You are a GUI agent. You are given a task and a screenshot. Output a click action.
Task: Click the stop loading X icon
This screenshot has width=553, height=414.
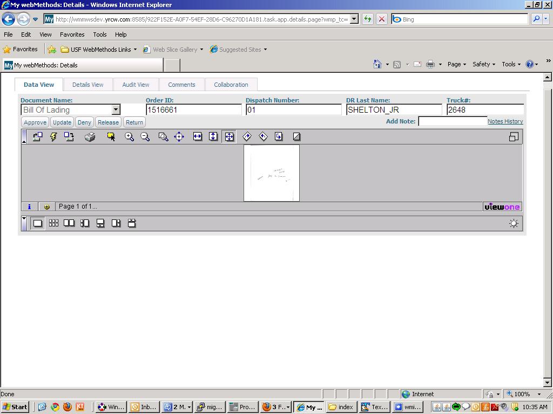tap(382, 19)
